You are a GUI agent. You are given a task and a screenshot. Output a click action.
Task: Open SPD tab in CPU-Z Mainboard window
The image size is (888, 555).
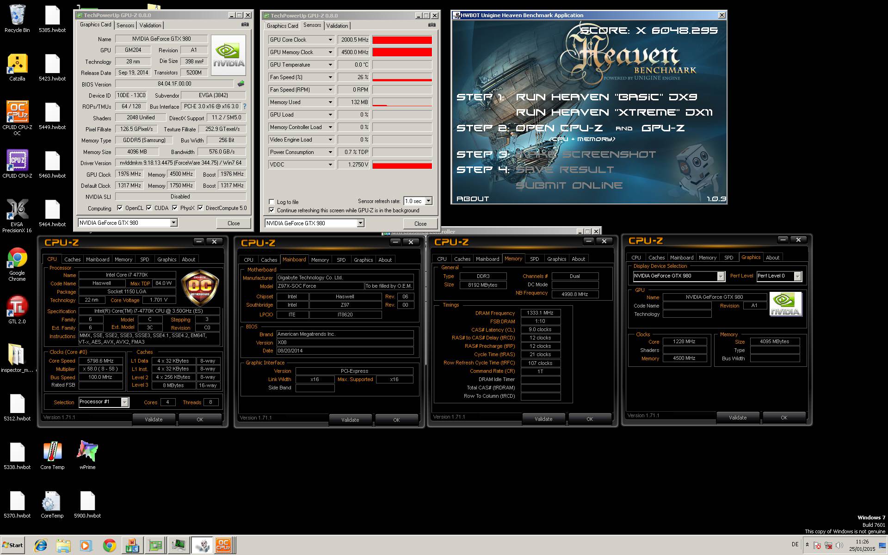click(x=341, y=260)
